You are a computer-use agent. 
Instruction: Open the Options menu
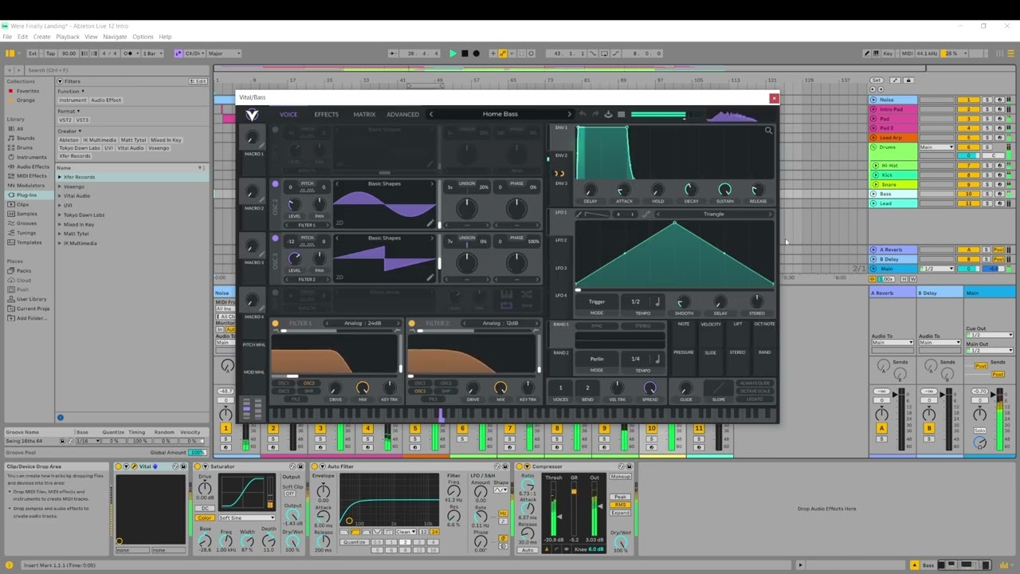[x=143, y=37]
